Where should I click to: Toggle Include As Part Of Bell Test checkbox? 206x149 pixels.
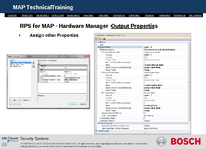click(x=144, y=113)
